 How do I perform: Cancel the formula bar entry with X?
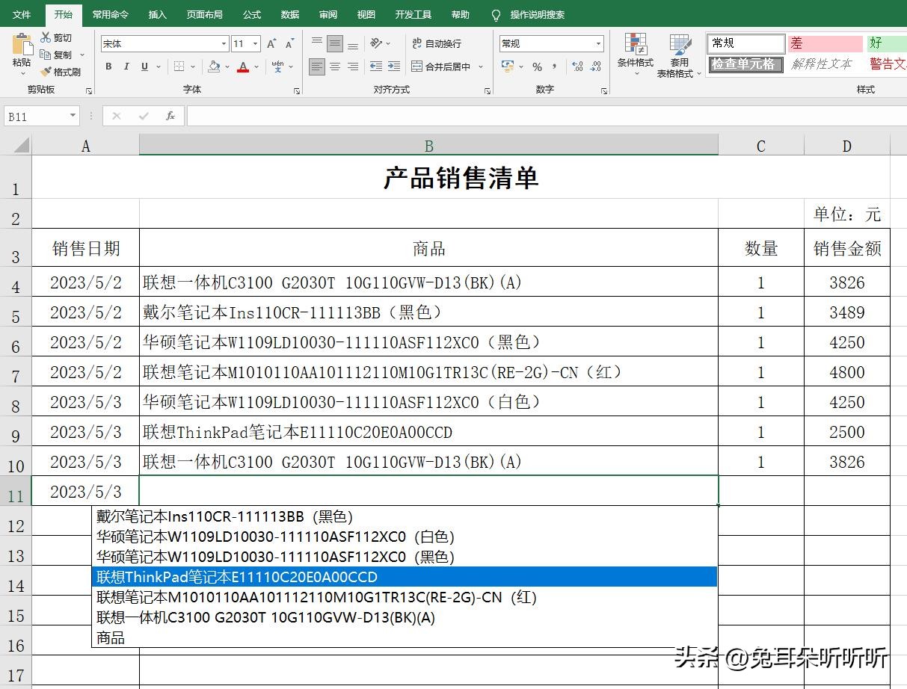(116, 116)
